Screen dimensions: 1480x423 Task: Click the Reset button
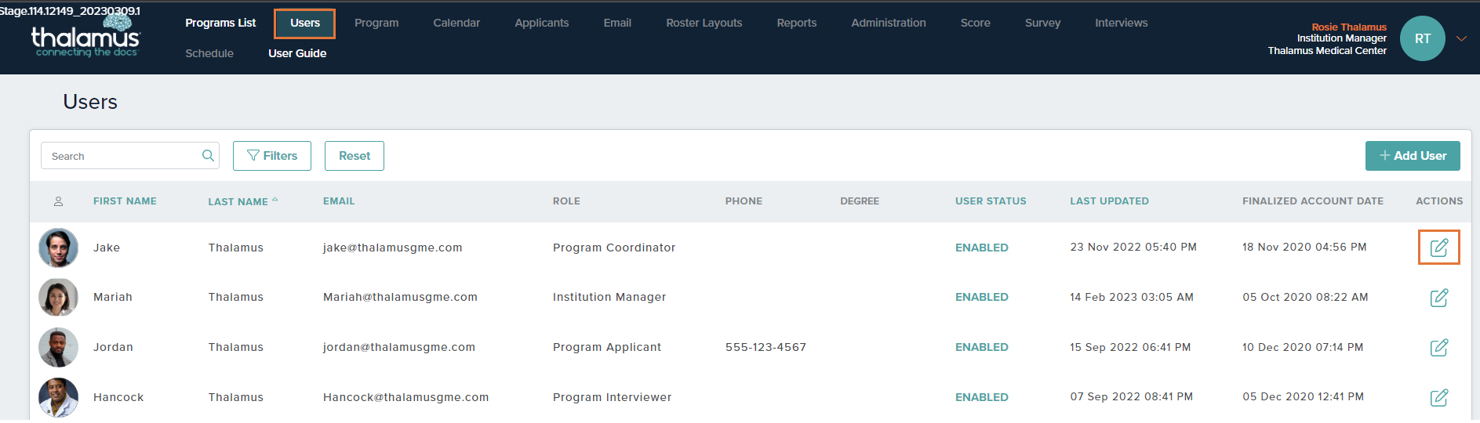click(x=355, y=156)
